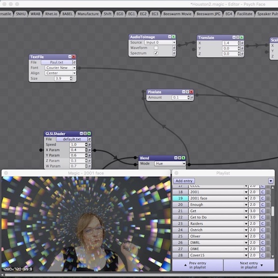Click the link icon next to Spectrum
Screen dimensions: 278x278
(174, 53)
